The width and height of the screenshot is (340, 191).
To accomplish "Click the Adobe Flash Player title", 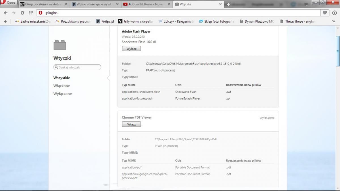I will click(x=136, y=32).
